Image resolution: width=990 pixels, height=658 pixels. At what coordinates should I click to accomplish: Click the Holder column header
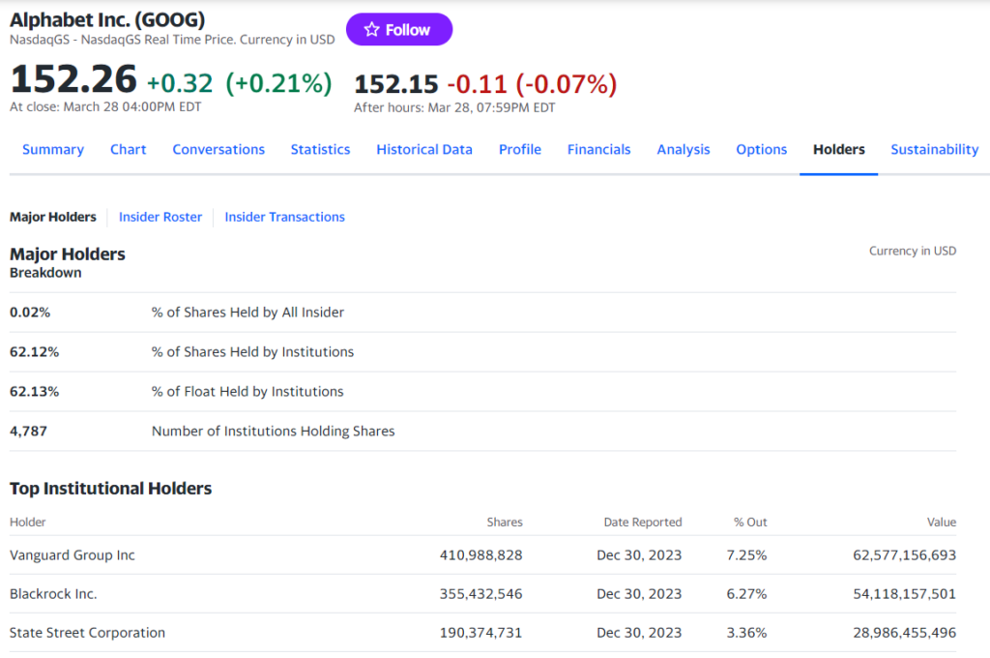[28, 523]
